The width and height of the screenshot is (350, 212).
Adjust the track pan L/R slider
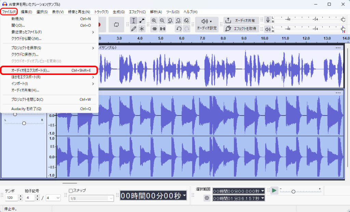click(x=24, y=123)
